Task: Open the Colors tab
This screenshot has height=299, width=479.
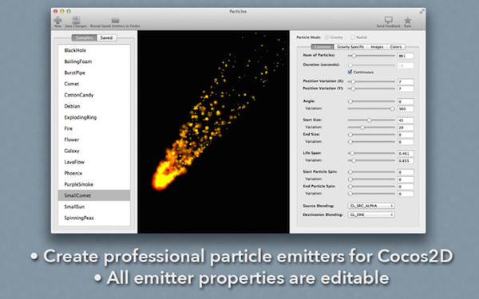Action: tap(396, 47)
